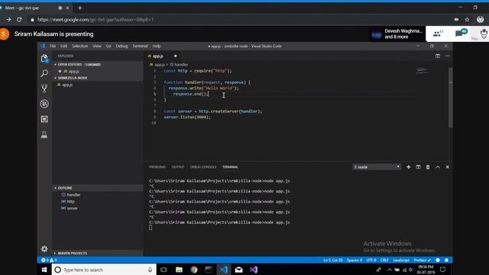
Task: Maximize the terminal panel with up chevron
Action: pyautogui.click(x=438, y=167)
